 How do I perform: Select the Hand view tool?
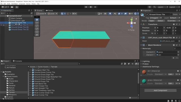point(37,20)
